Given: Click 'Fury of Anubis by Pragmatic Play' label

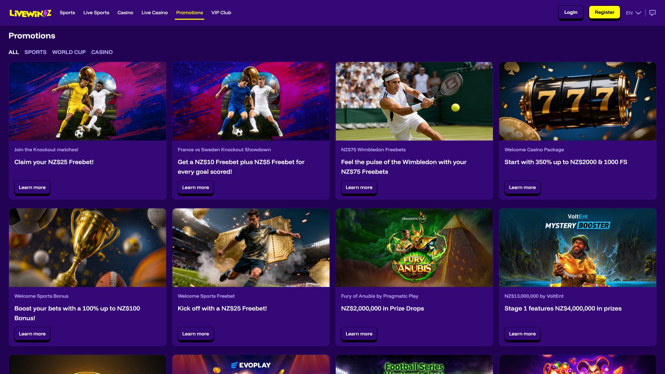Looking at the screenshot, I should coord(380,296).
